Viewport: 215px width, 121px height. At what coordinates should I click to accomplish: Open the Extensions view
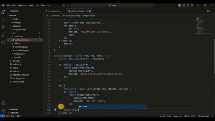[3, 42]
